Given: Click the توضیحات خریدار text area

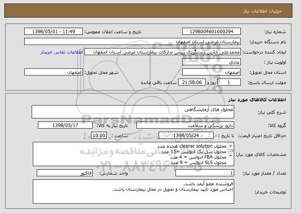Looking at the screenshot, I should pyautogui.click(x=133, y=192).
